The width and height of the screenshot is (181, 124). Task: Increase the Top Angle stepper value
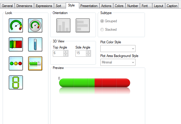(66, 52)
